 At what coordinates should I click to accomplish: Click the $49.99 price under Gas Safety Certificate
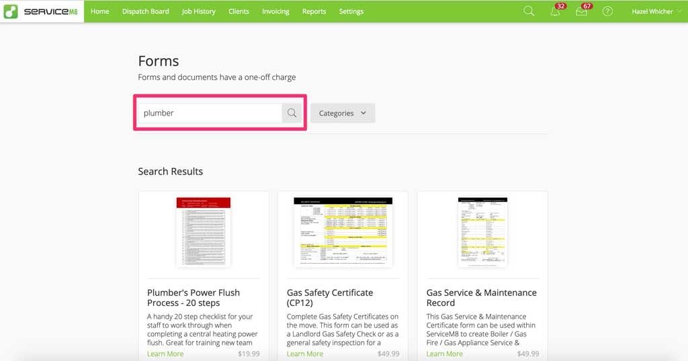388,354
